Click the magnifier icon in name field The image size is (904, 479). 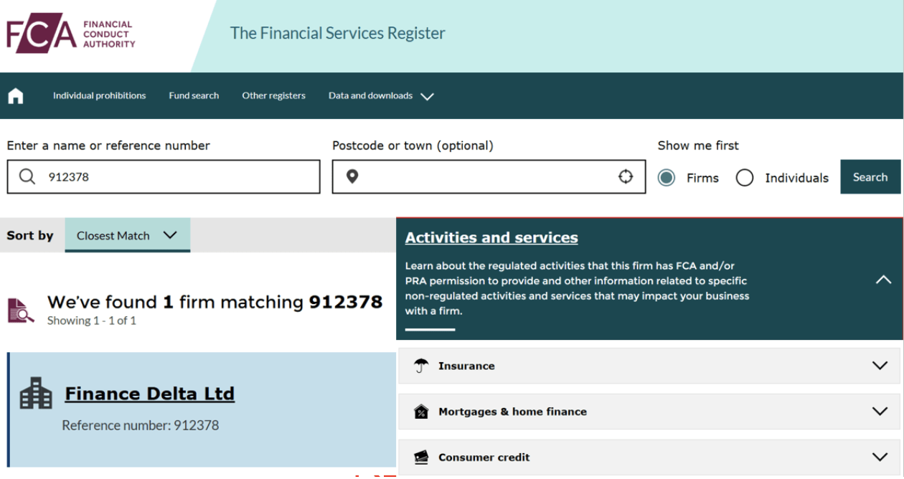coord(27,177)
